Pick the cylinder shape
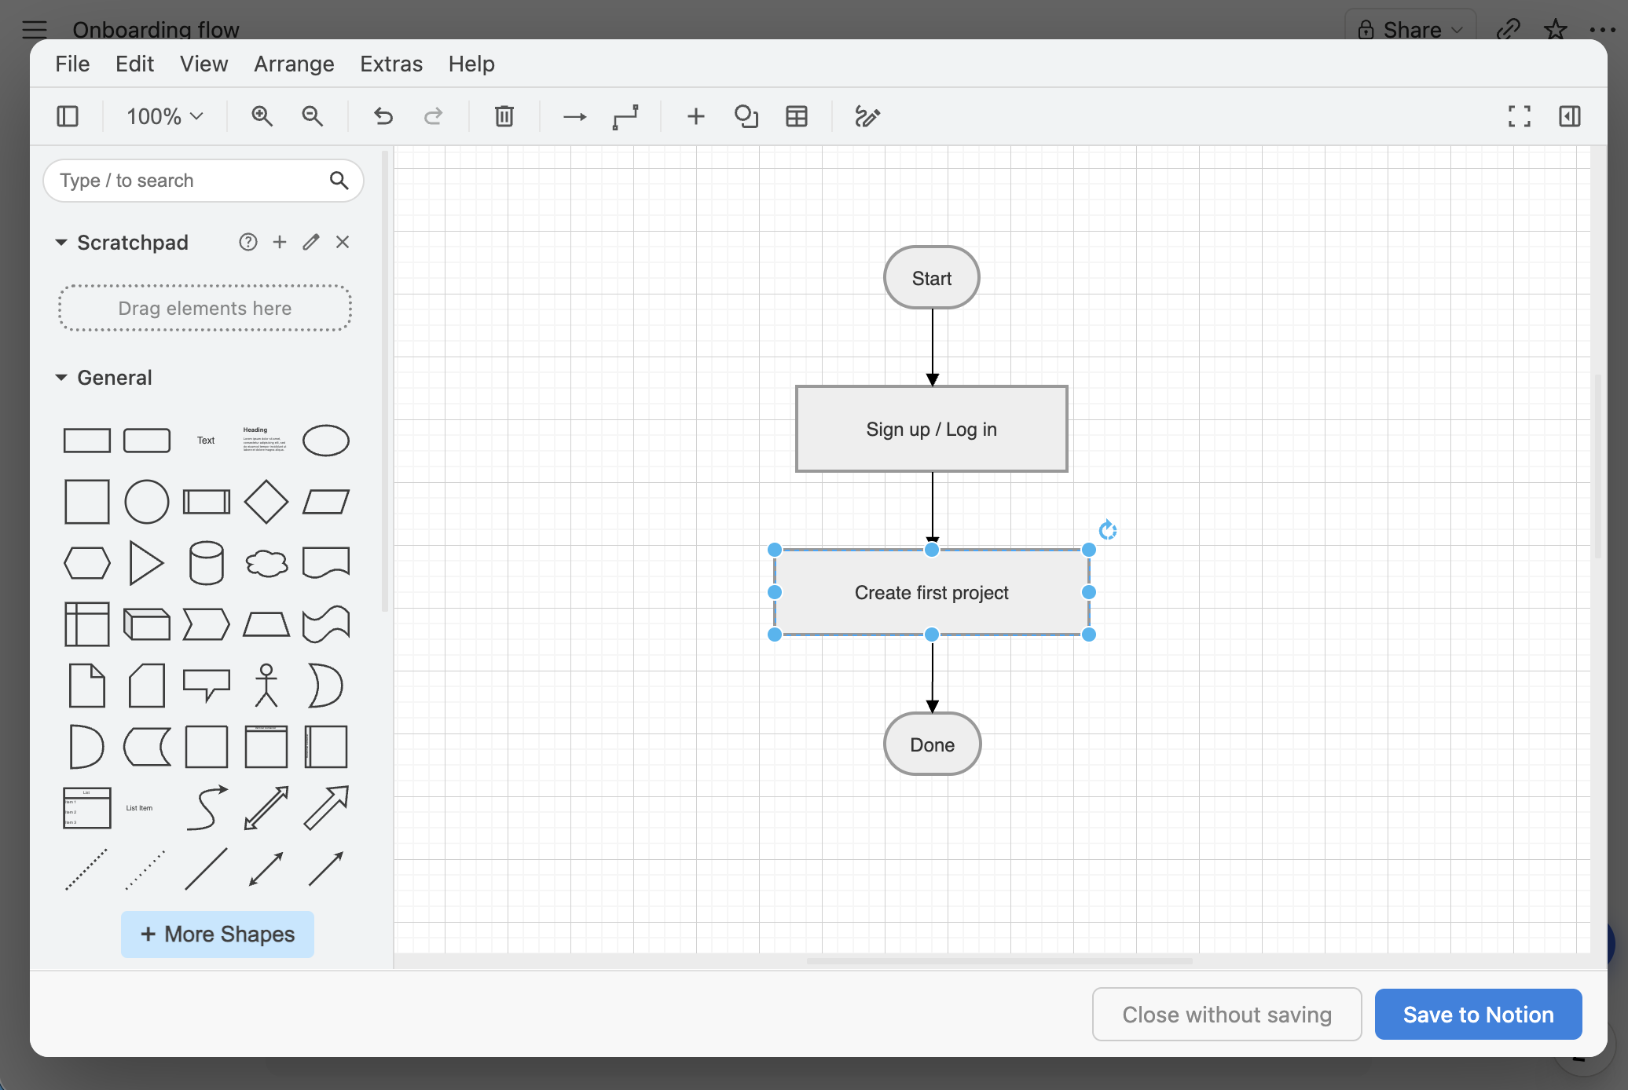Screen dimensions: 1628x1090 click(207, 563)
